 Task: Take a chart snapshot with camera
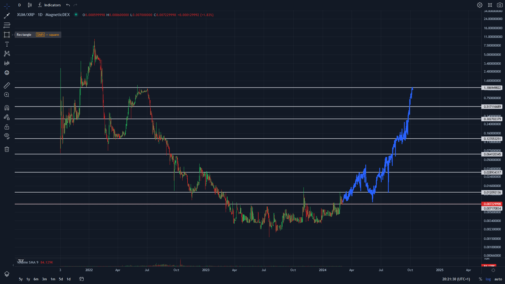click(500, 5)
